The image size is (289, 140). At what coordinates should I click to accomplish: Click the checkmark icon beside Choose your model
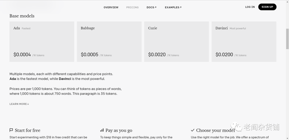193,130
